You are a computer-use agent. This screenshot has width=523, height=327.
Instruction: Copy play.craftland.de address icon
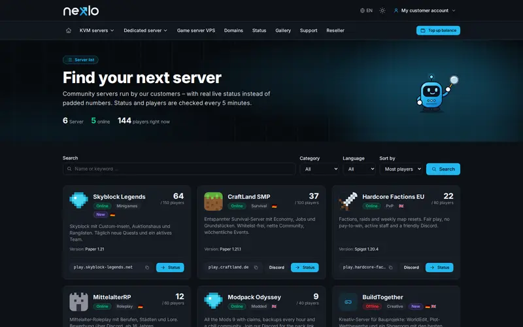coord(256,267)
